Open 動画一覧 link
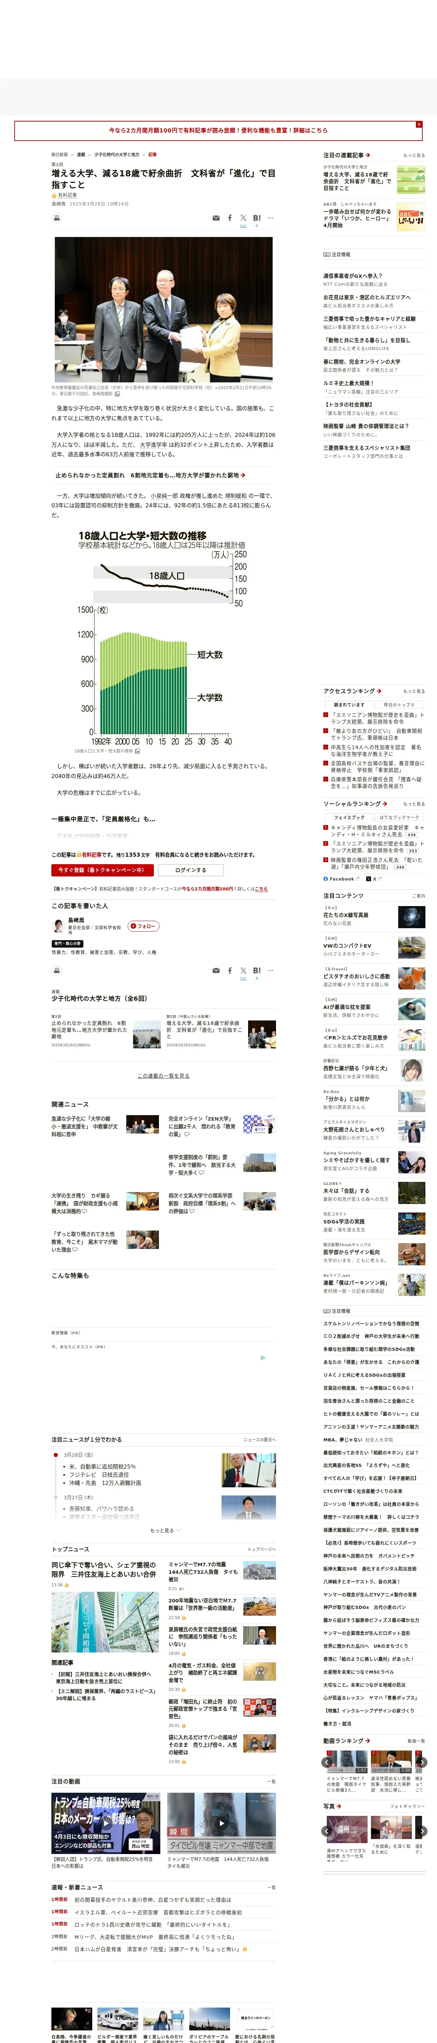Viewport: 437px width, 2043px height. pos(416,1741)
